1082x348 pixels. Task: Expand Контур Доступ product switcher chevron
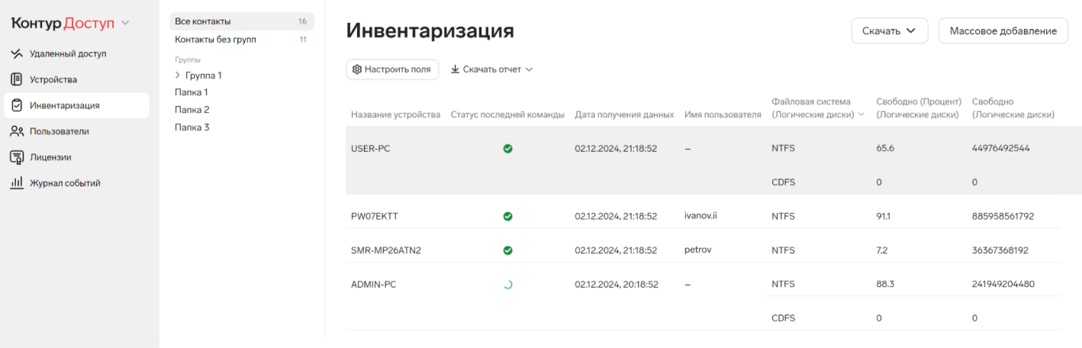pyautogui.click(x=125, y=24)
